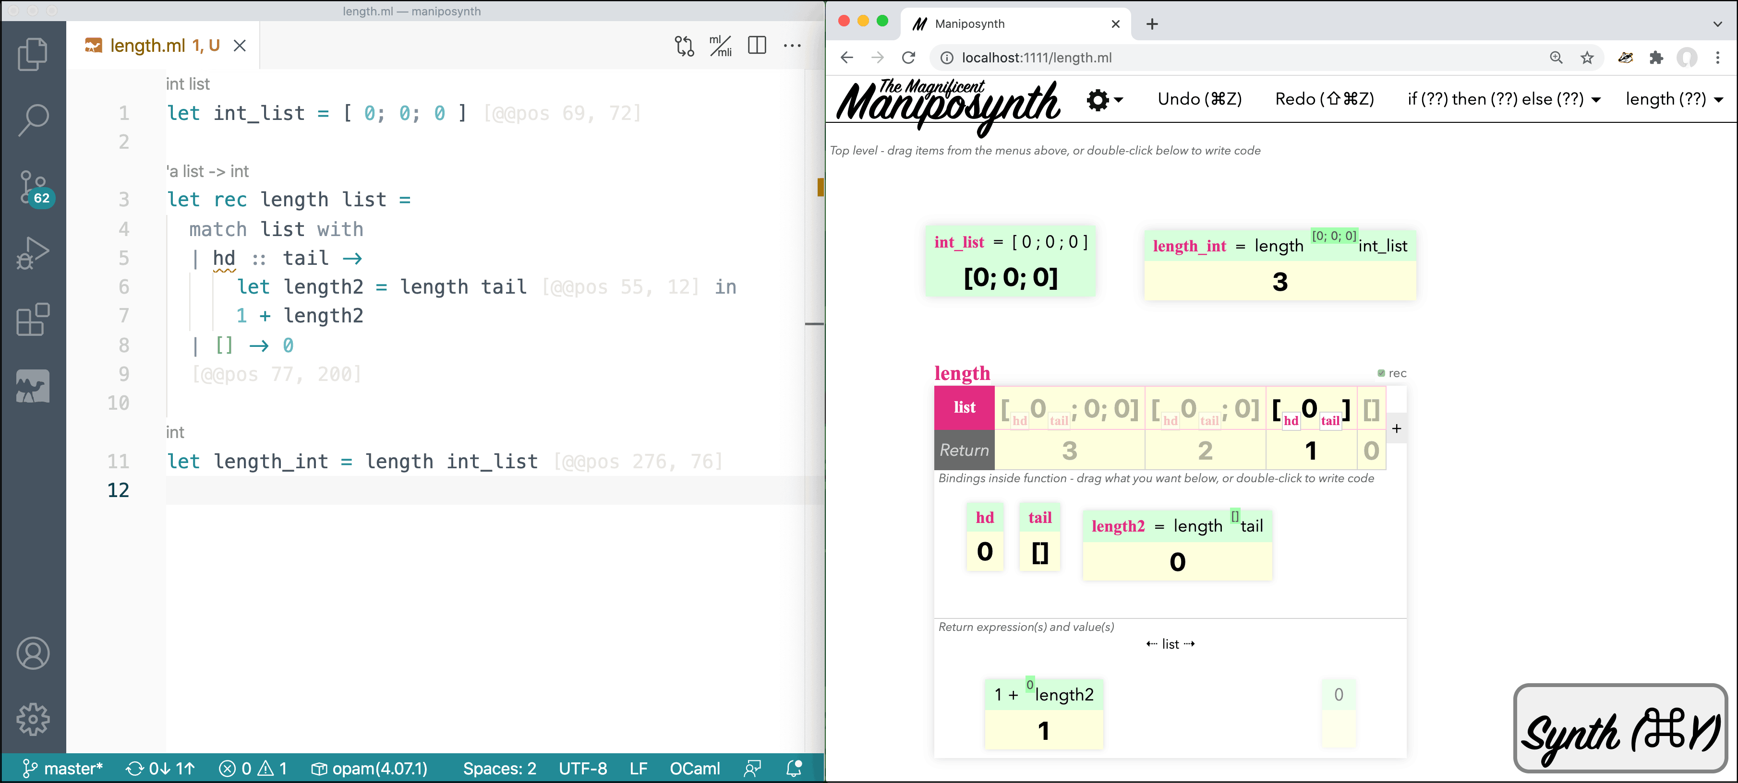Click the Redo button
The height and width of the screenshot is (783, 1738).
click(x=1324, y=100)
